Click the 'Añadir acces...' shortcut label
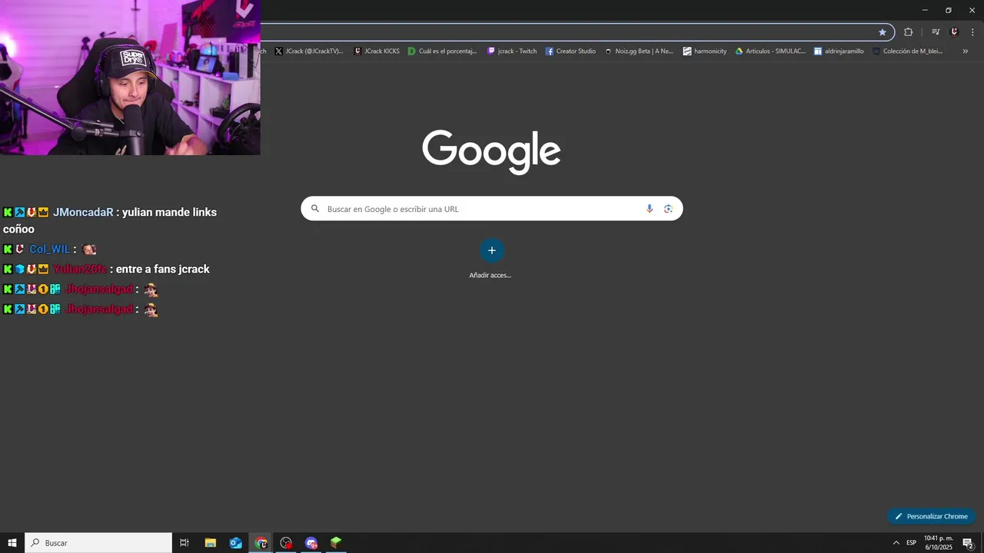 click(490, 275)
